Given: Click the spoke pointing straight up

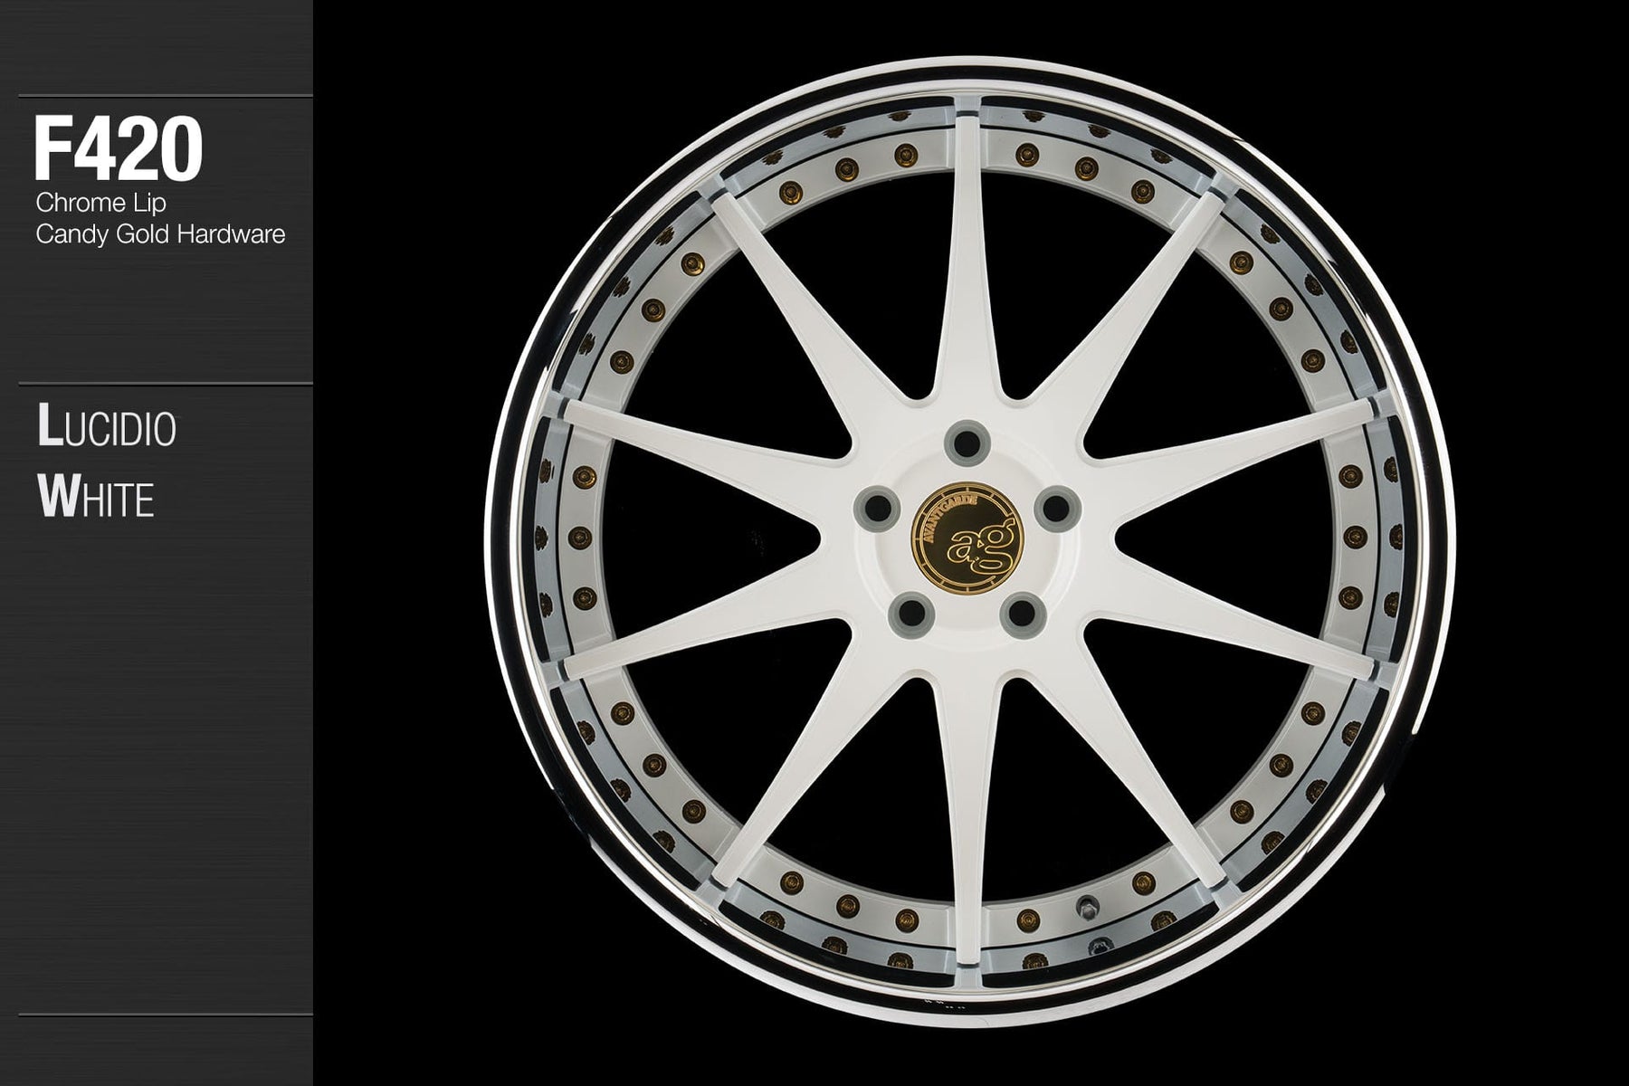Looking at the screenshot, I should (x=967, y=271).
